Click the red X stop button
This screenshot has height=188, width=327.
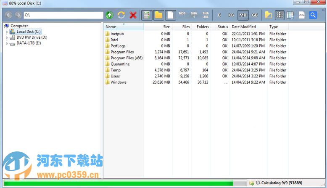(x=133, y=15)
